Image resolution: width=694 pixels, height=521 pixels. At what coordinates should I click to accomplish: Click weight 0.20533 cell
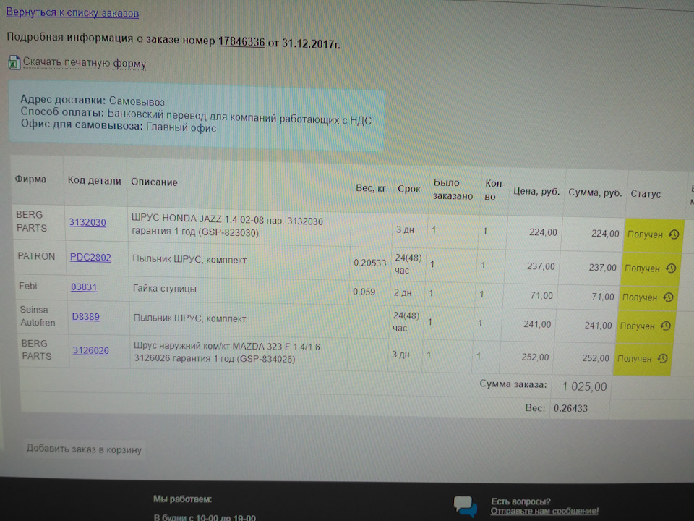pos(369,263)
